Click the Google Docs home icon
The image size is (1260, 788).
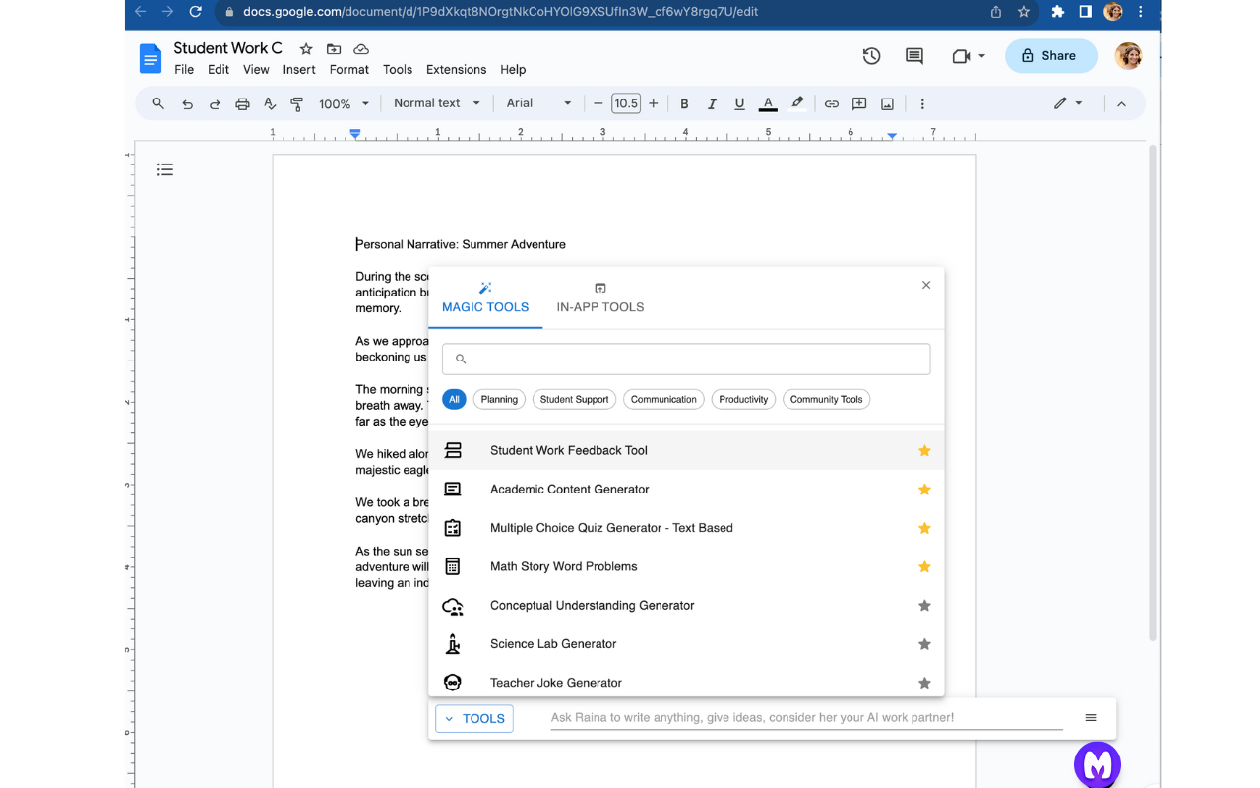tap(151, 59)
